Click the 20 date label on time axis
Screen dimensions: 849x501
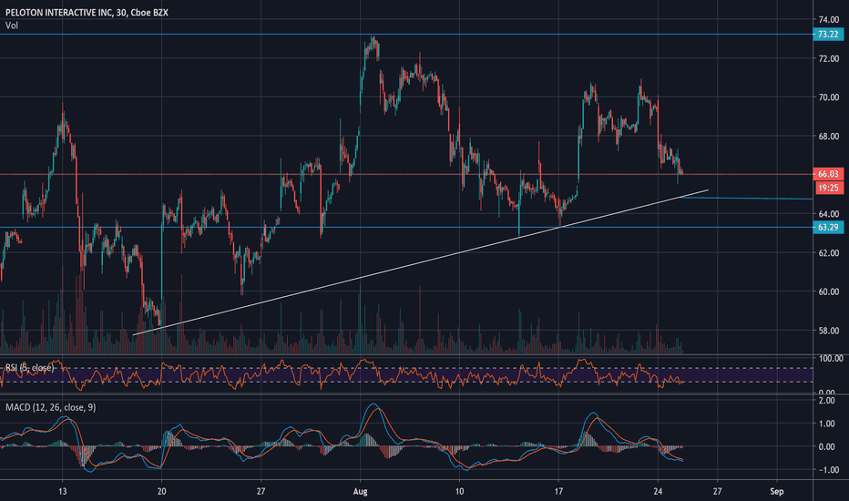pos(162,492)
